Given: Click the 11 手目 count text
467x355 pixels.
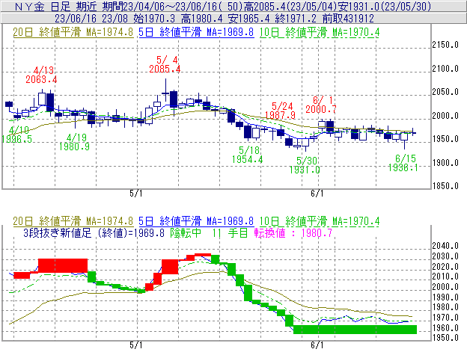Looking at the screenshot, I should [230, 232].
